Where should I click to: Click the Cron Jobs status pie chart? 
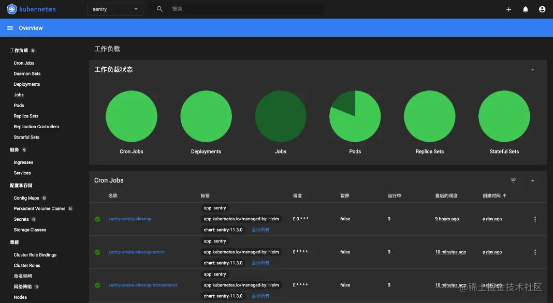coord(132,116)
